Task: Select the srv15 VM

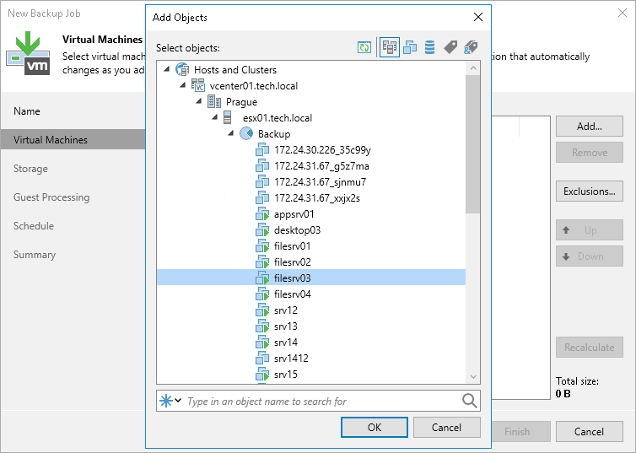Action: (286, 375)
